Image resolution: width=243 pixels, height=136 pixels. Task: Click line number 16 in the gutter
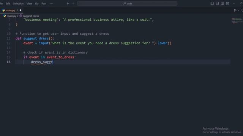pyautogui.click(x=8, y=62)
